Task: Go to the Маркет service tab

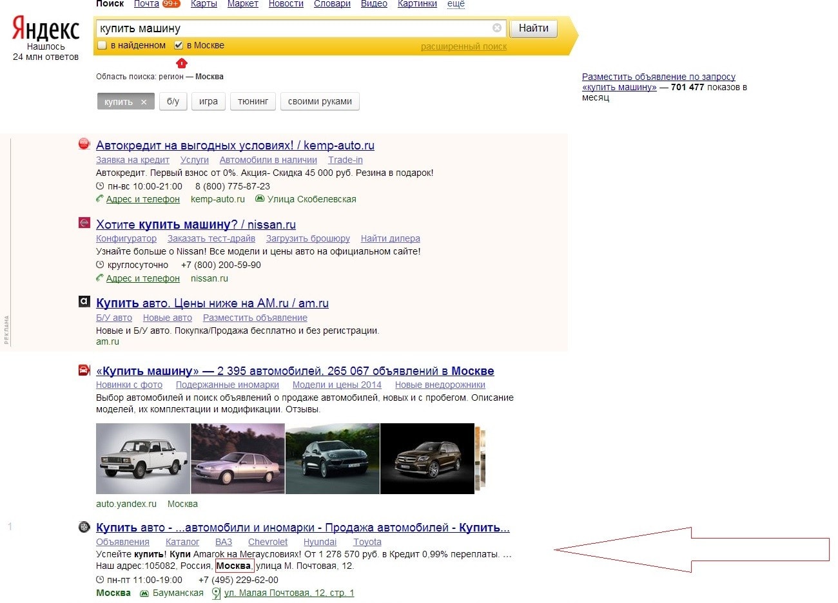Action: tap(242, 4)
